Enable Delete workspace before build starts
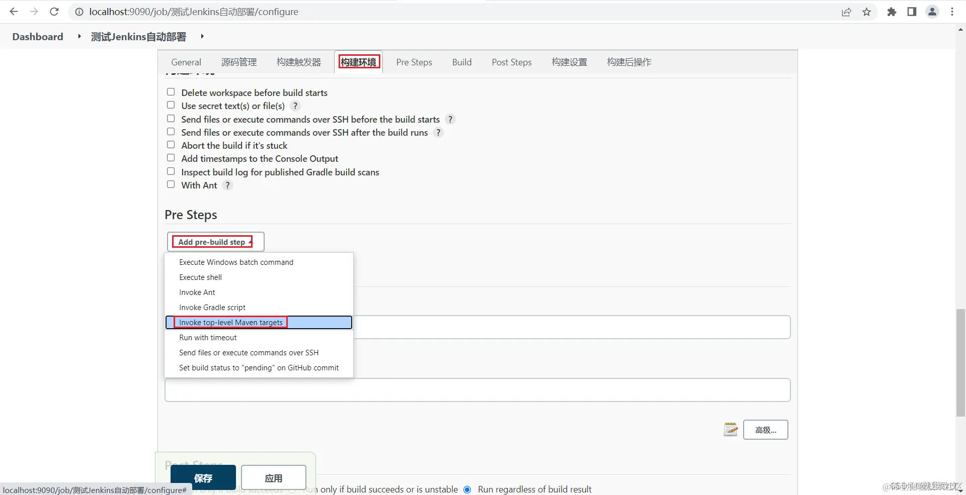This screenshot has height=495, width=966. (x=171, y=92)
